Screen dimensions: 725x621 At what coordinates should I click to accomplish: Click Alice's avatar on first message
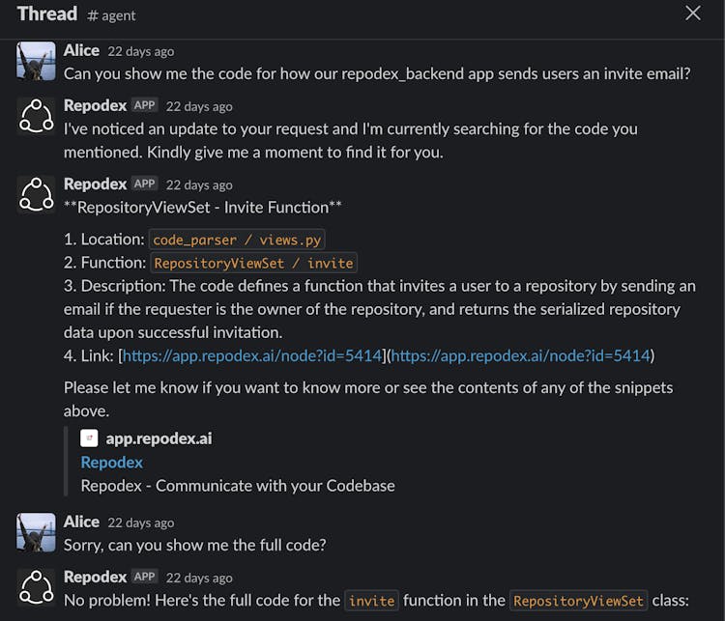click(x=37, y=61)
